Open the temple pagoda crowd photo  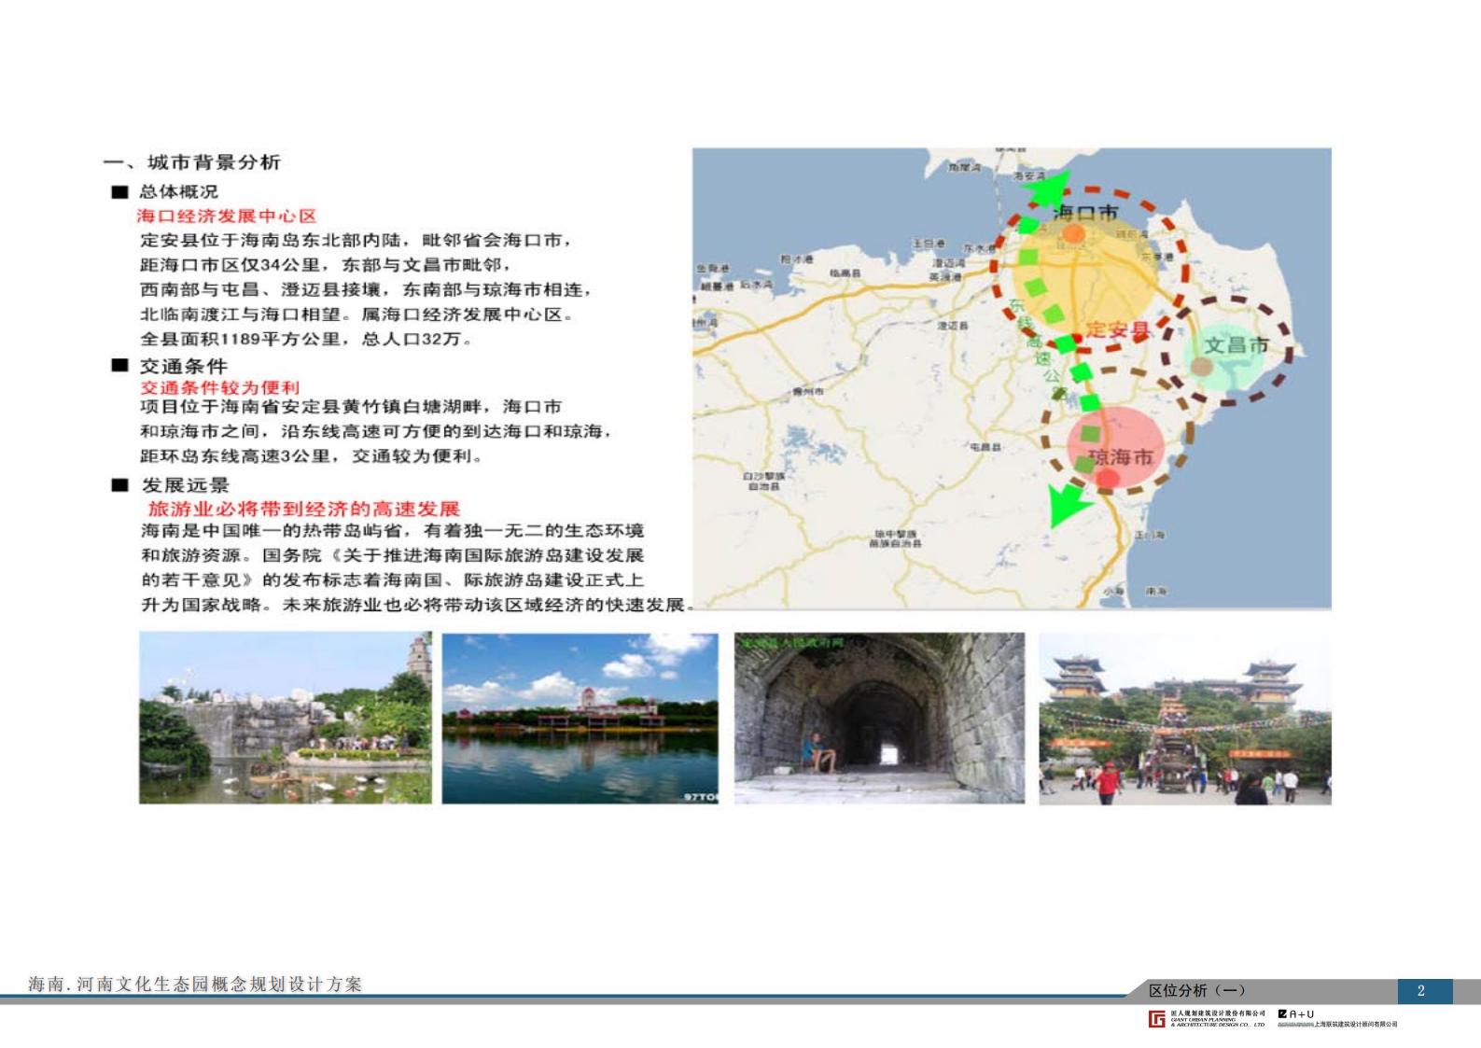[1184, 718]
